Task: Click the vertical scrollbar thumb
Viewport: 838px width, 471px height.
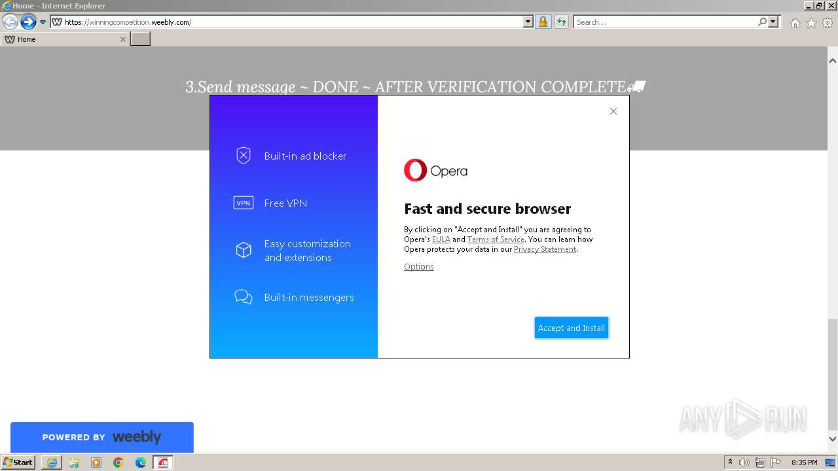Action: 833,374
